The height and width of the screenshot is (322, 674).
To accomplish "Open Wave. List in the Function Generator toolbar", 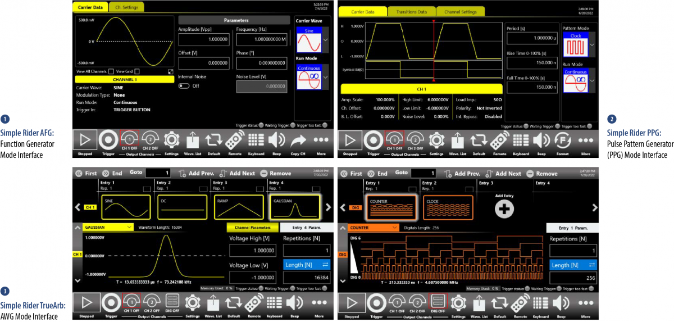I will point(192,140).
